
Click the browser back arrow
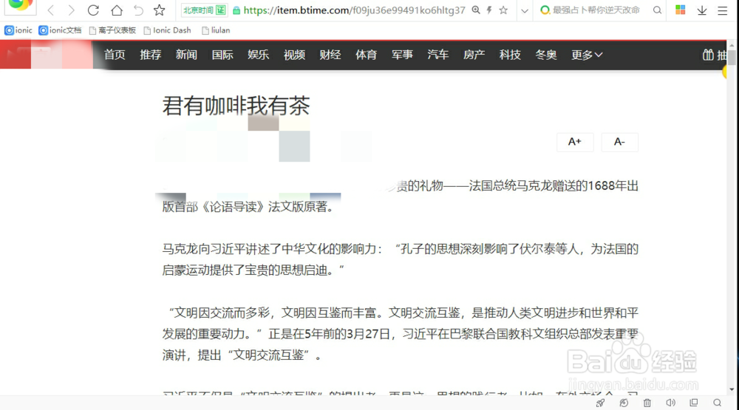point(50,10)
